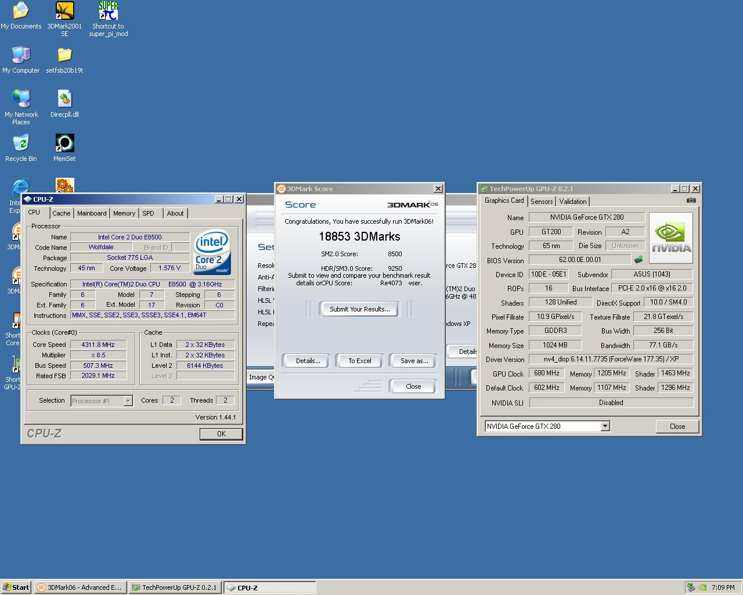The image size is (743, 595).
Task: Open the Windows Start menu
Action: pos(16,587)
